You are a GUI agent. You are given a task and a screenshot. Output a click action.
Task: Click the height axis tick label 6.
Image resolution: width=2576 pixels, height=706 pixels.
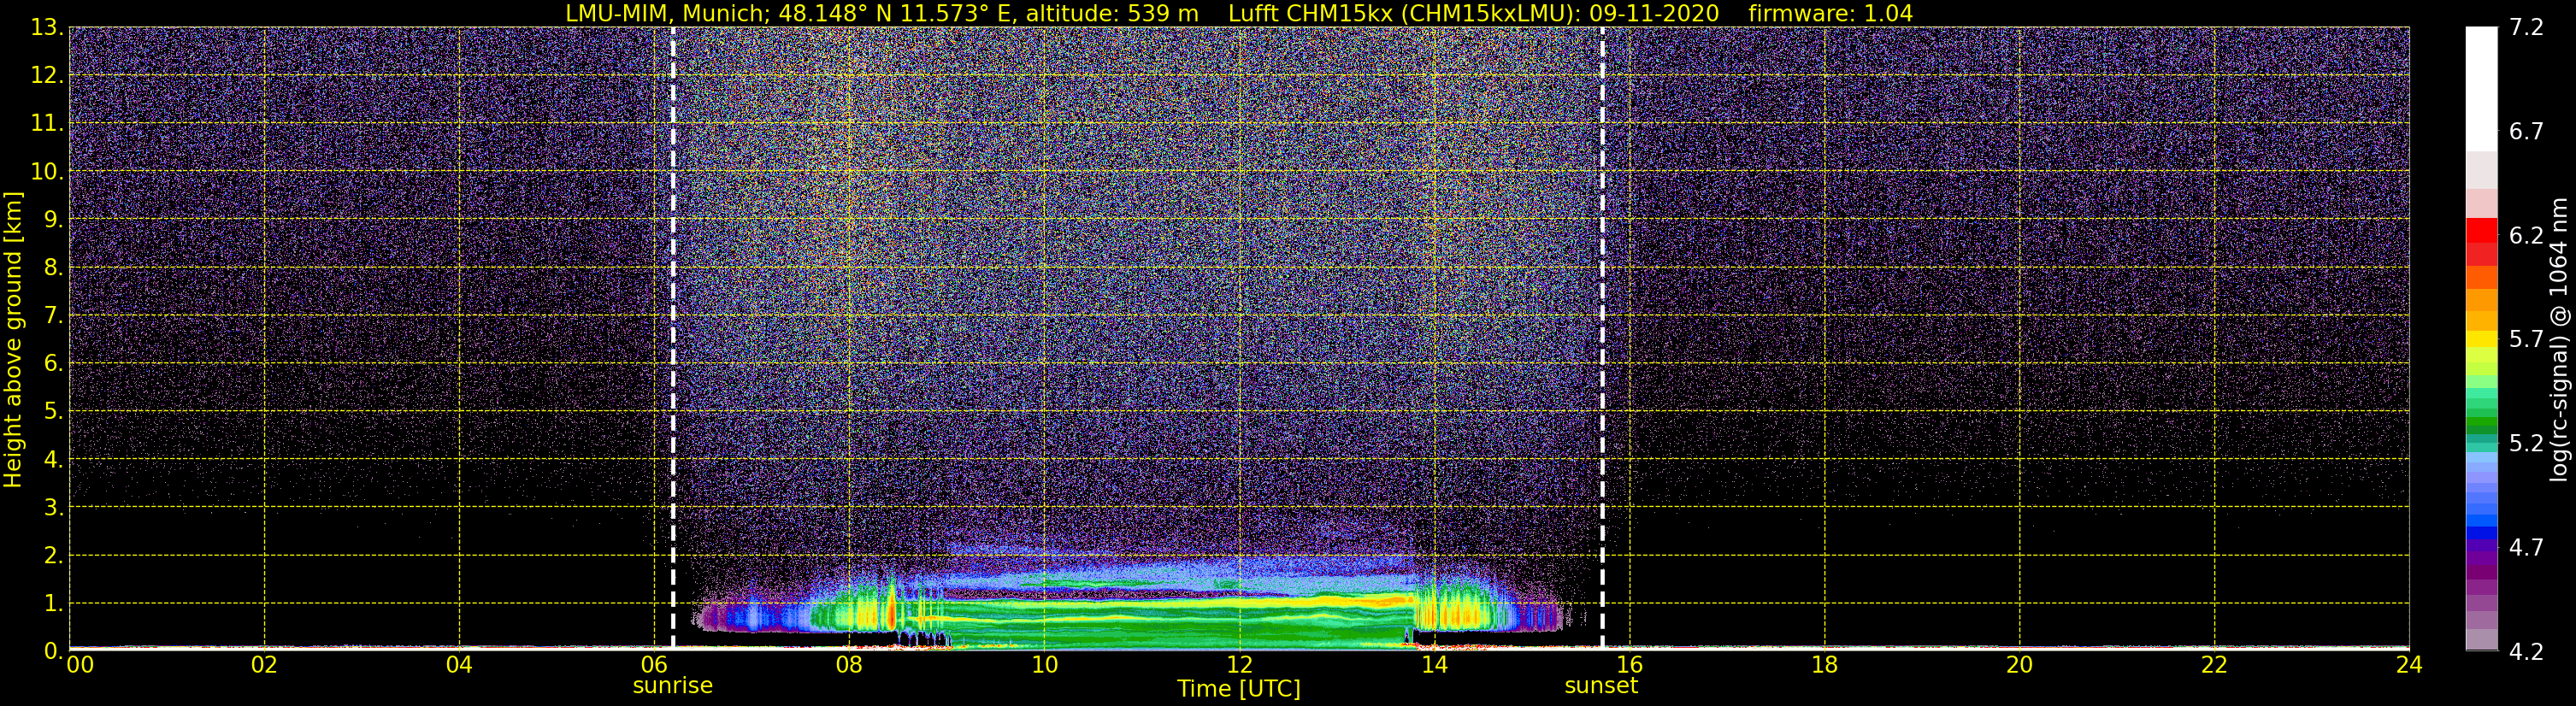coord(52,363)
